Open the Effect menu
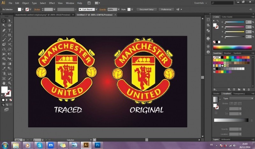 [52, 3]
